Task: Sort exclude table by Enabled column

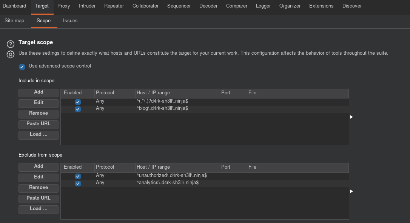Action: pyautogui.click(x=78, y=167)
